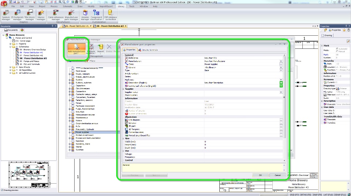
Task: Click Add manufacturer part button
Action: point(76,49)
